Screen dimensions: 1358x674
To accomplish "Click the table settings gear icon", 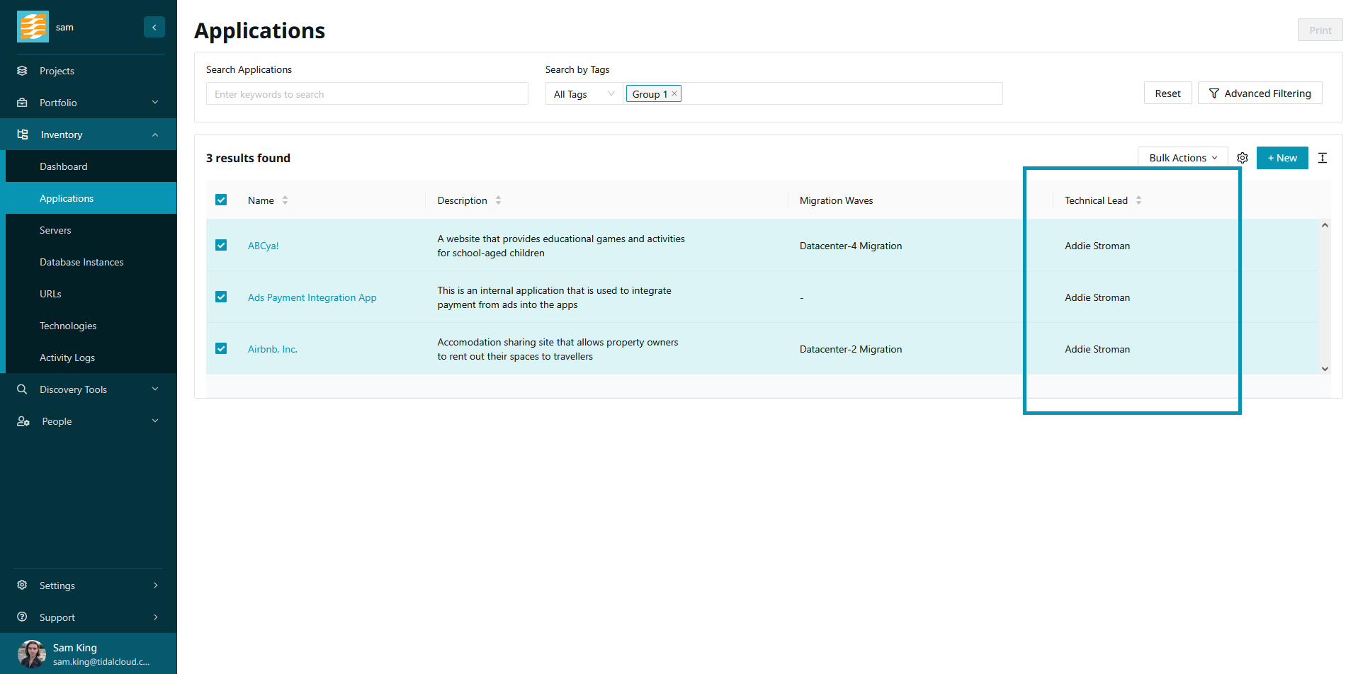I will pos(1242,158).
